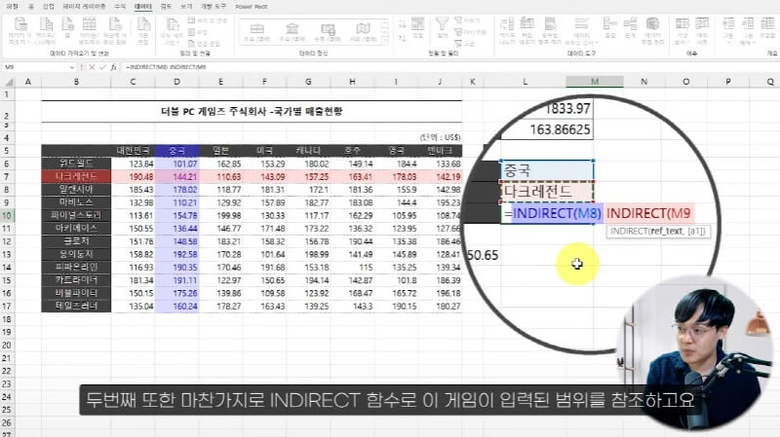The image size is (780, 437).
Task: Click the 웹 (From Web) icon
Action: click(67, 28)
